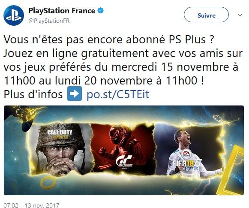Click the FIFA 18 title logo
Image resolution: width=249 pixels, height=208 pixels.
[x=183, y=163]
